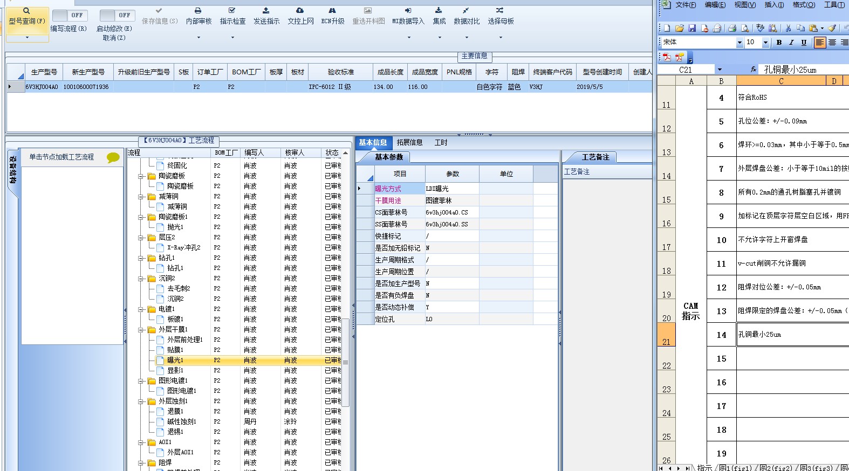
Task: Open Excel's 插入(I) menu
Action: (x=775, y=5)
